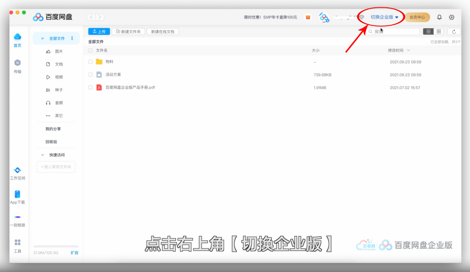Click the storage usage progress bar

56,247
